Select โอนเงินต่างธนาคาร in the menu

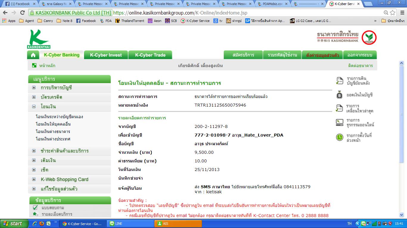click(x=53, y=132)
